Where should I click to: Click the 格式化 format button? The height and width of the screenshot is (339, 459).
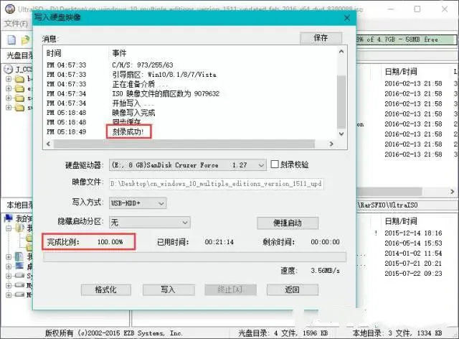coord(105,289)
